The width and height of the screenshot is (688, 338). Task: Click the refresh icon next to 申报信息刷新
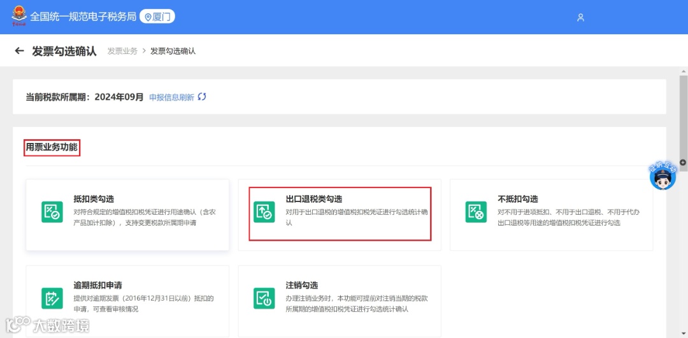point(201,97)
